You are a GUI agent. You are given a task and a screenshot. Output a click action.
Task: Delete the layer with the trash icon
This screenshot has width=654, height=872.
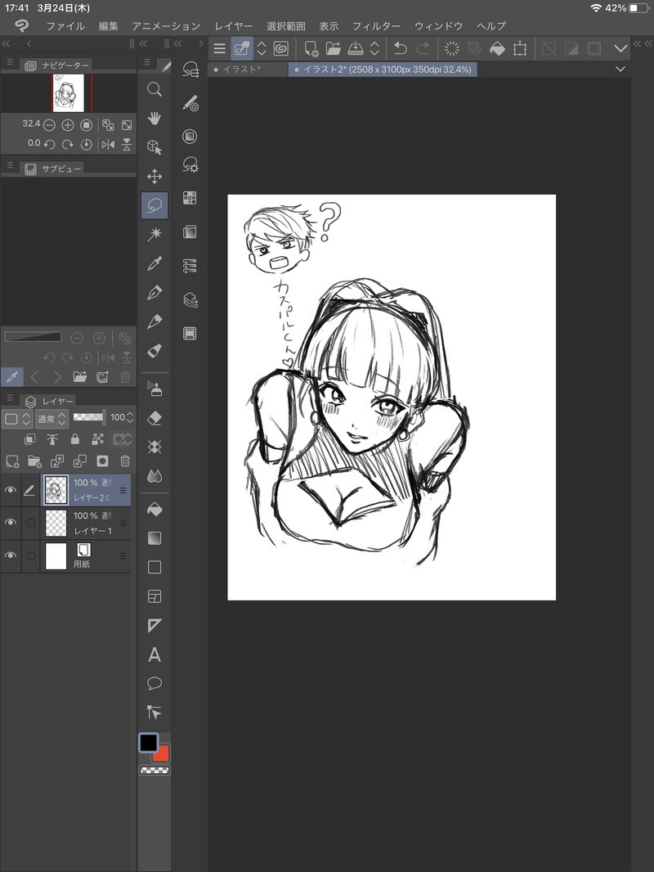(125, 461)
